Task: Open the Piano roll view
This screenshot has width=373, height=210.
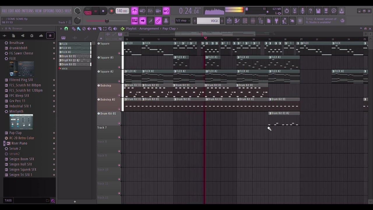Action: click(237, 21)
